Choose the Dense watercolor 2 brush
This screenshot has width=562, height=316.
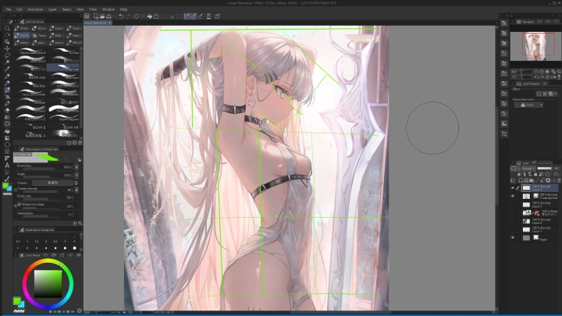pyautogui.click(x=30, y=51)
